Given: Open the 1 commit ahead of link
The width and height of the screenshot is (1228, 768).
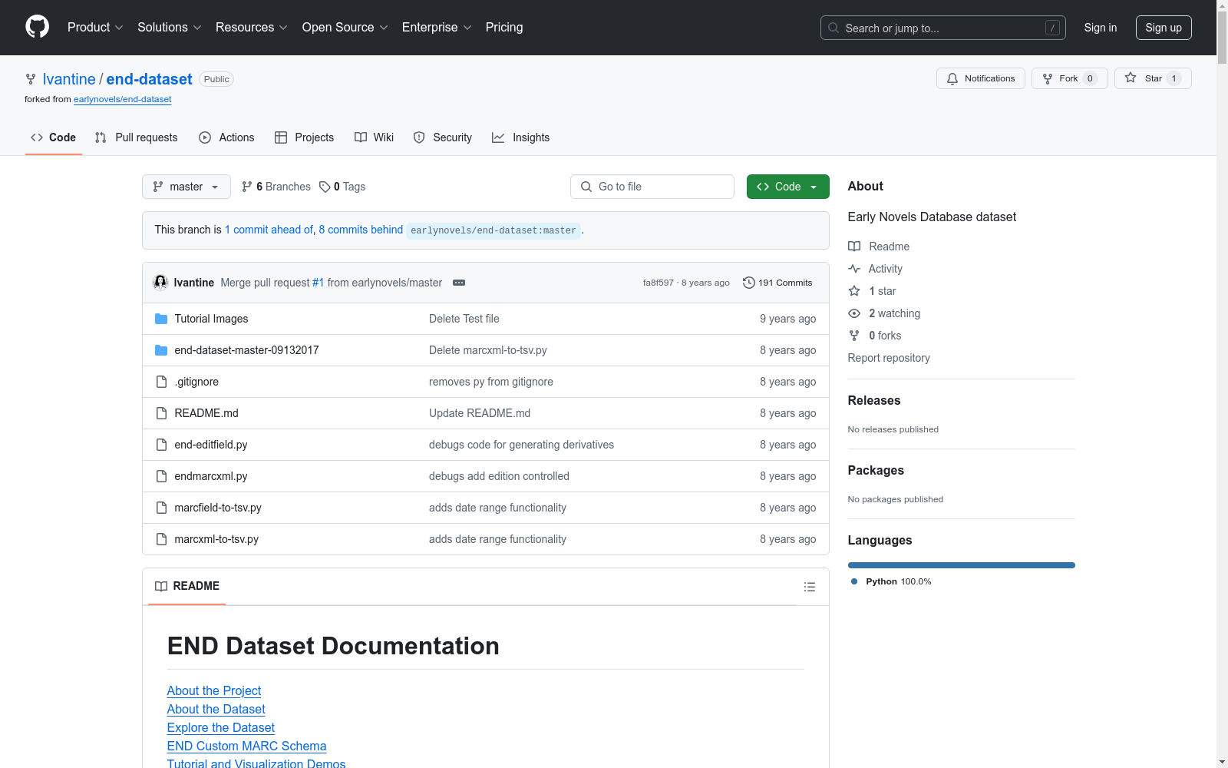Looking at the screenshot, I should [x=269, y=230].
